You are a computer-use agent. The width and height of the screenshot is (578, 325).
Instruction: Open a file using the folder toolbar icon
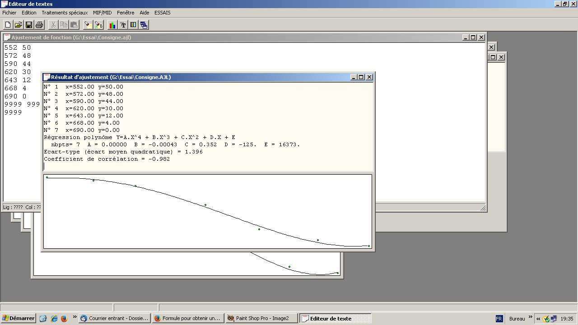click(18, 25)
